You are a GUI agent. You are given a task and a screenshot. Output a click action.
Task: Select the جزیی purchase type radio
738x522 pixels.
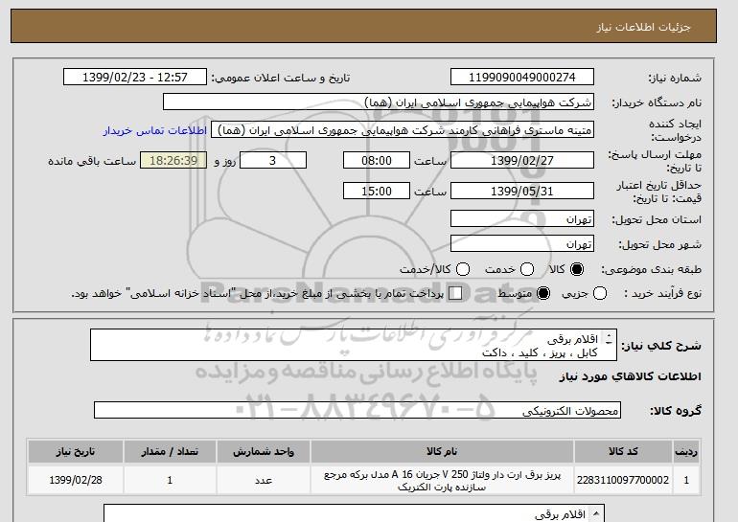(x=600, y=293)
